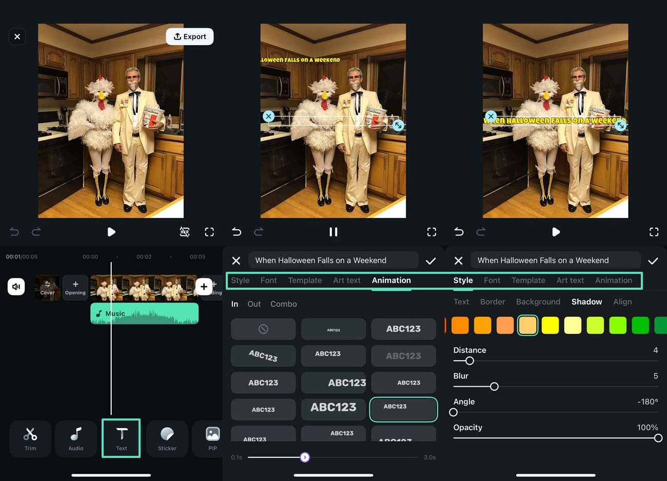This screenshot has width=667, height=481.
Task: Select the no-animation preset
Action: pos(263,329)
